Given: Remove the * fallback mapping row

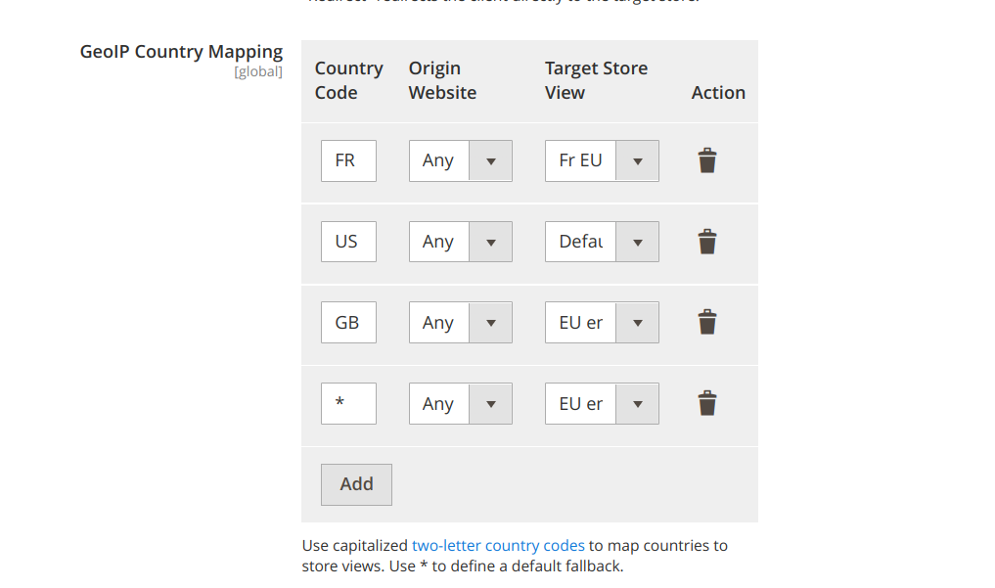Looking at the screenshot, I should click(x=707, y=404).
